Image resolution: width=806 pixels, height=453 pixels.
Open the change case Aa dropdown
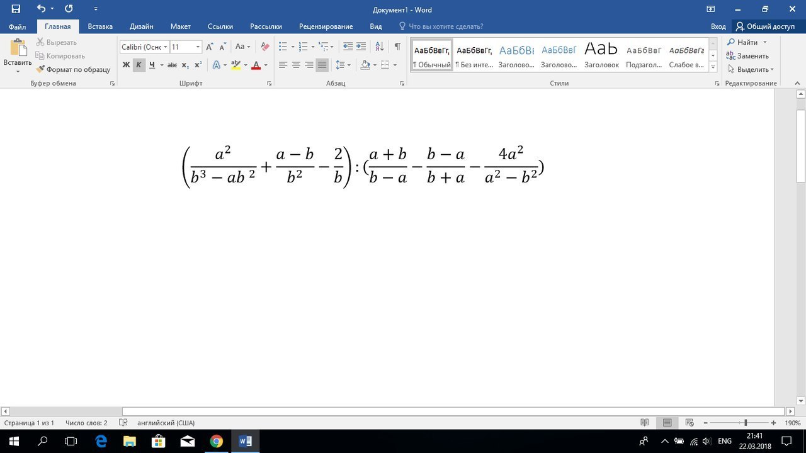pyautogui.click(x=242, y=47)
